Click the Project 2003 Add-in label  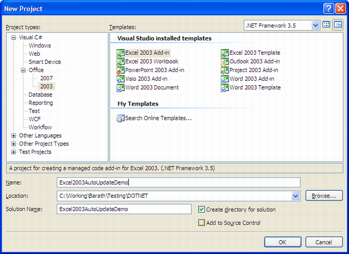point(254,70)
